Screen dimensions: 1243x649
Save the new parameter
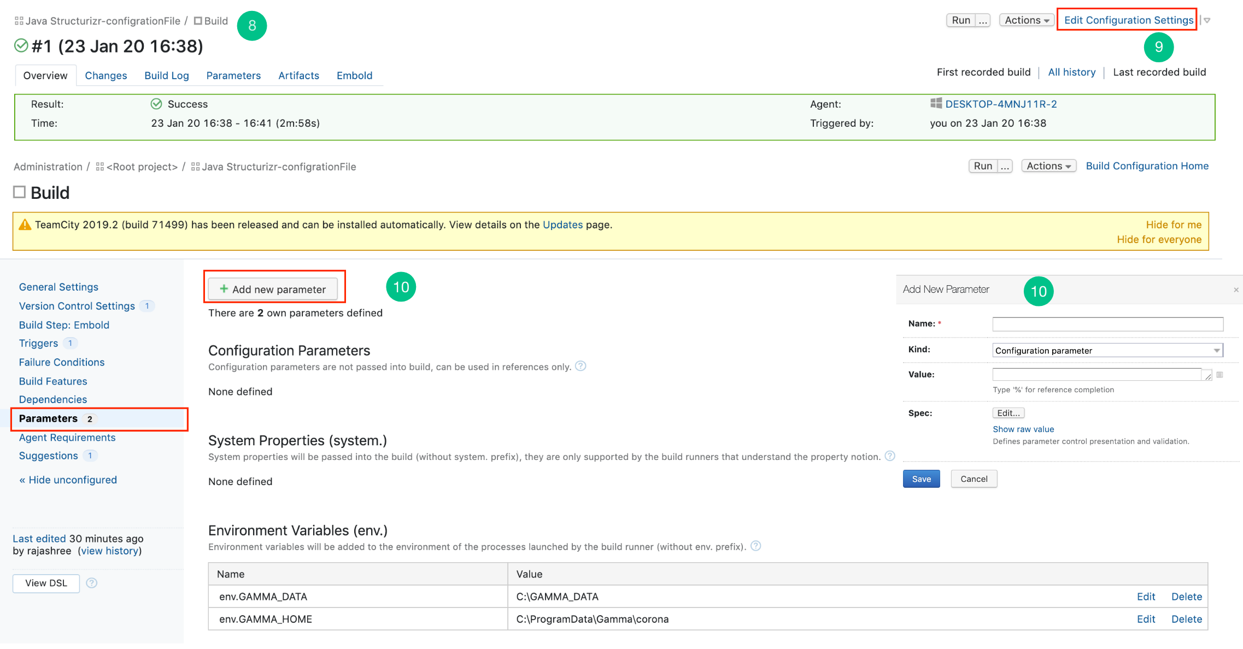tap(921, 479)
